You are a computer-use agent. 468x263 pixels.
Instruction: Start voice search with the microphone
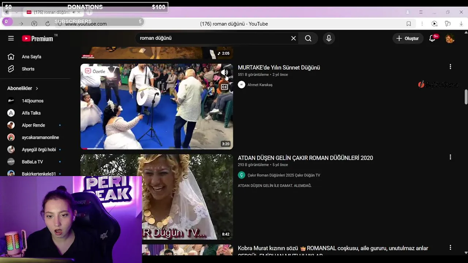click(329, 38)
